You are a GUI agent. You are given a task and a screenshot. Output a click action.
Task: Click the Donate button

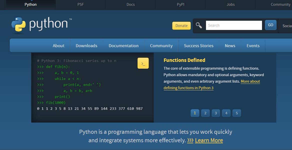tap(181, 26)
